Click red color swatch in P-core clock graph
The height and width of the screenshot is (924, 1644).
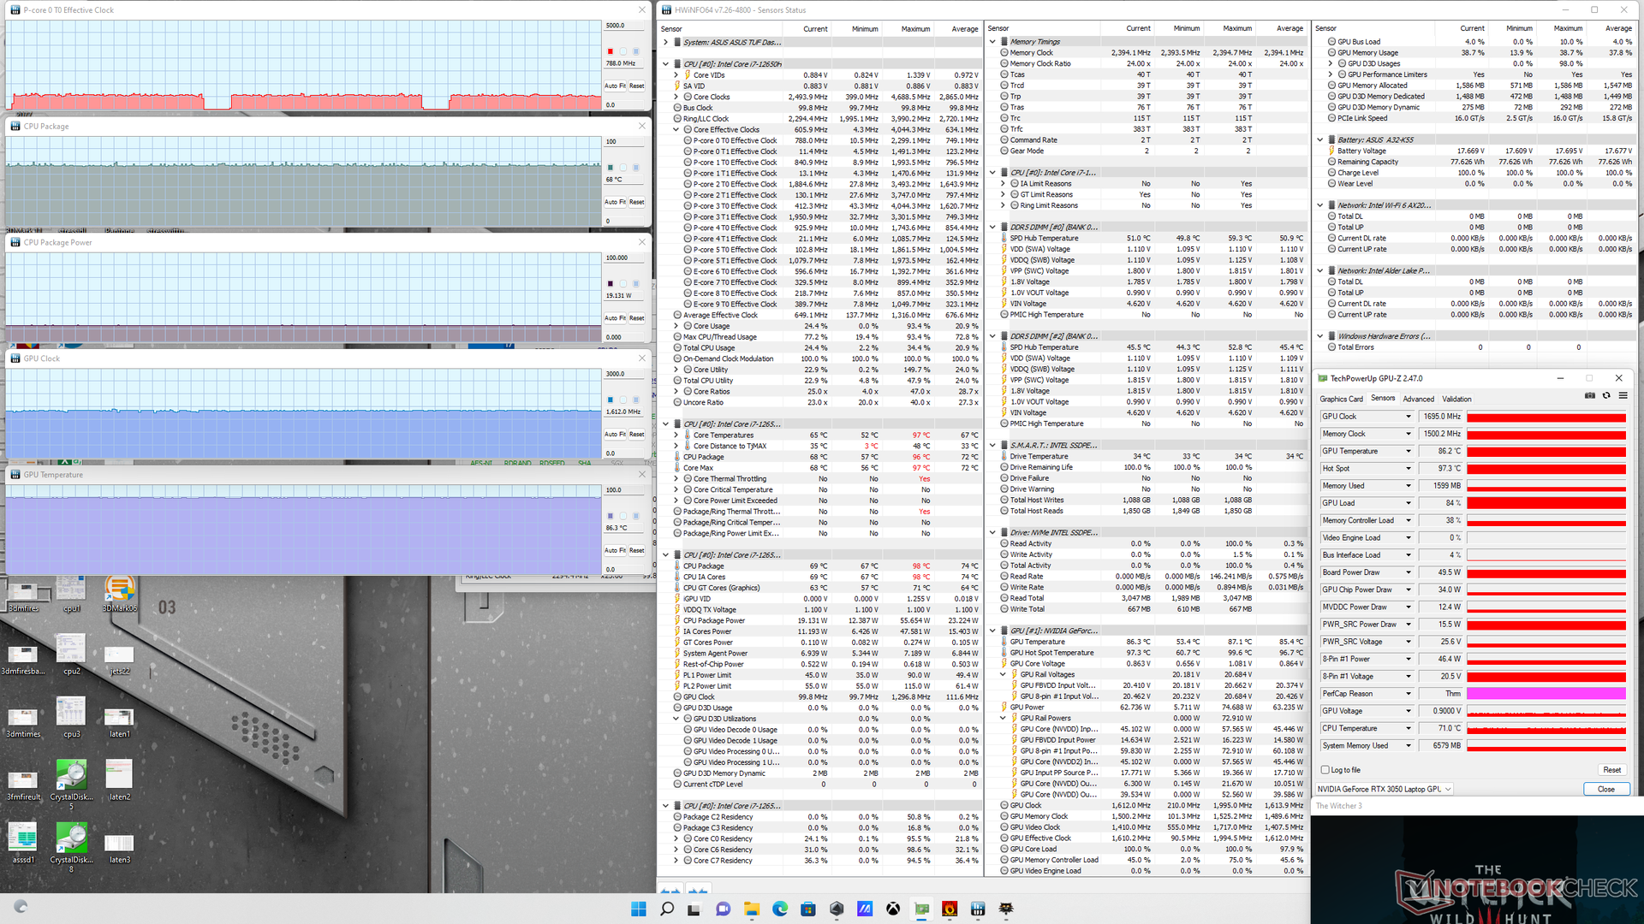[610, 51]
